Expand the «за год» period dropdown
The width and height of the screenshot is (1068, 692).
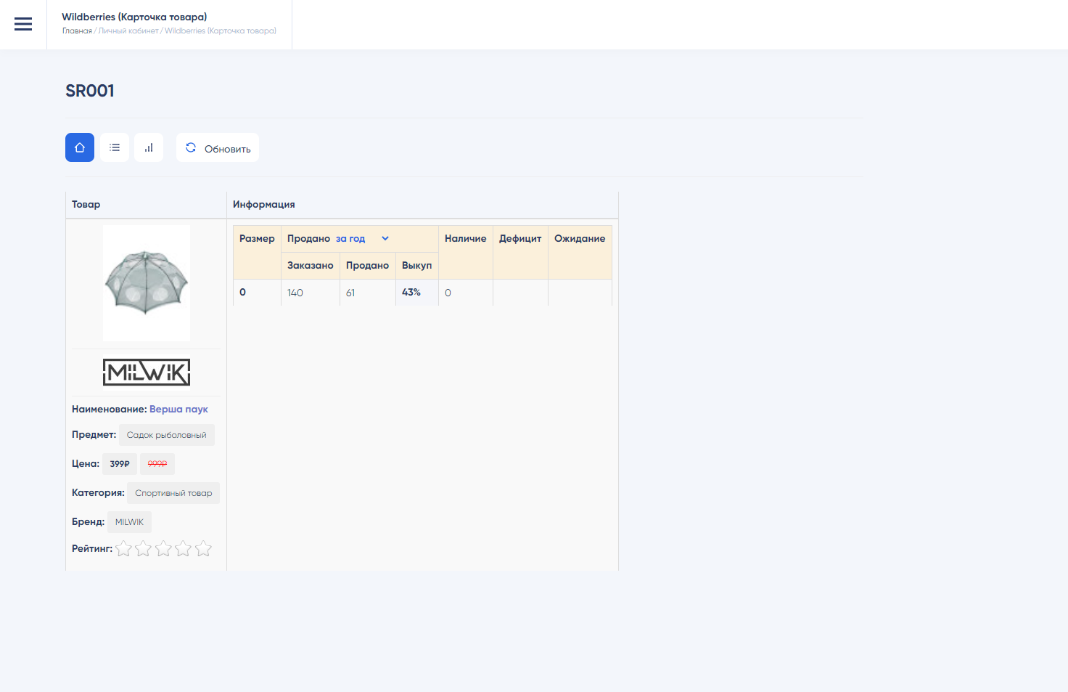click(362, 238)
